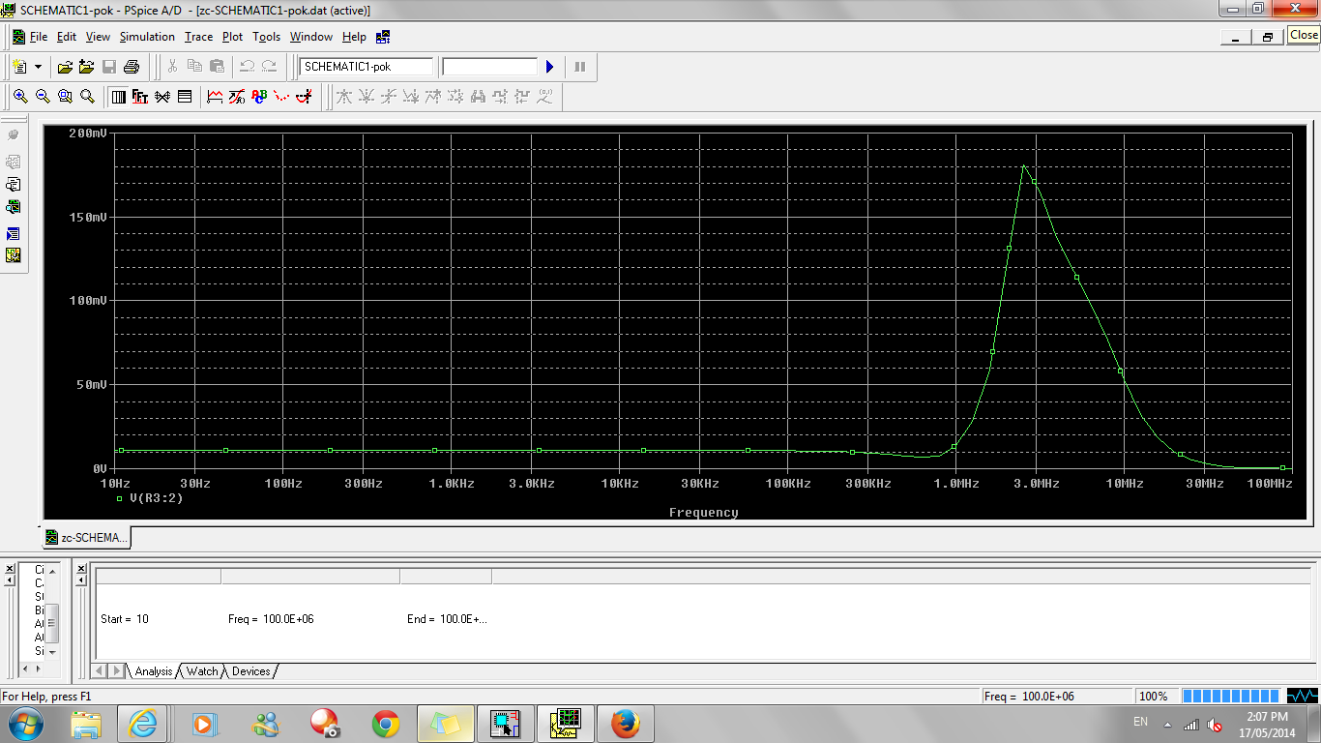Run the simulation with blue play arrow

click(549, 67)
